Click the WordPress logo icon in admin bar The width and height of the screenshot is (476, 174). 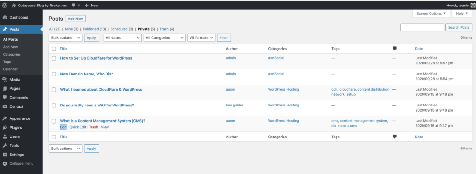tap(5, 5)
